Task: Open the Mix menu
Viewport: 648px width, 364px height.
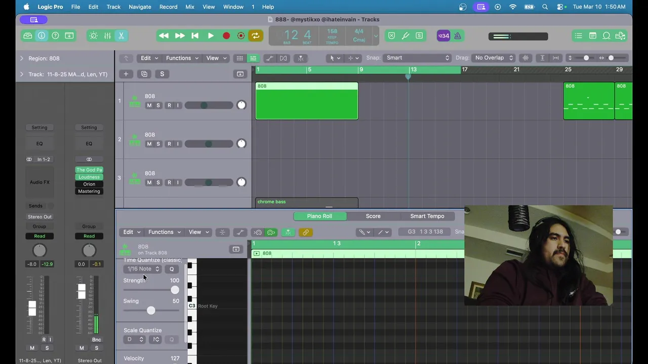Action: coord(190,7)
